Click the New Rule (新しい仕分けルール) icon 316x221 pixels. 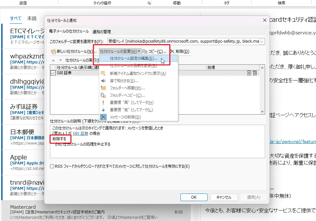coord(53,51)
